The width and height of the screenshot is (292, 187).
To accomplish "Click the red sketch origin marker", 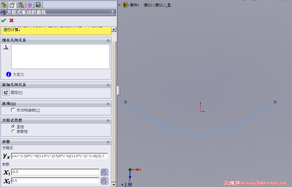I will [x=200, y=111].
